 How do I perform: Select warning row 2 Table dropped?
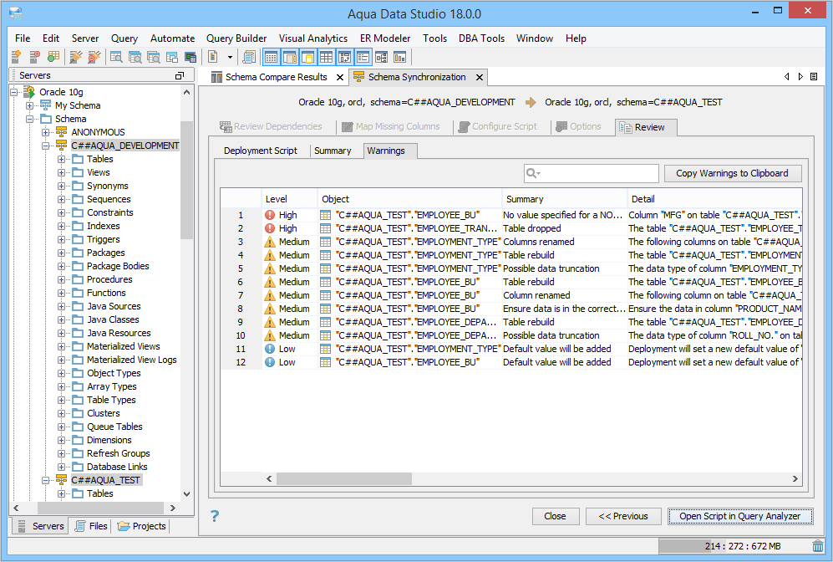pos(511,228)
